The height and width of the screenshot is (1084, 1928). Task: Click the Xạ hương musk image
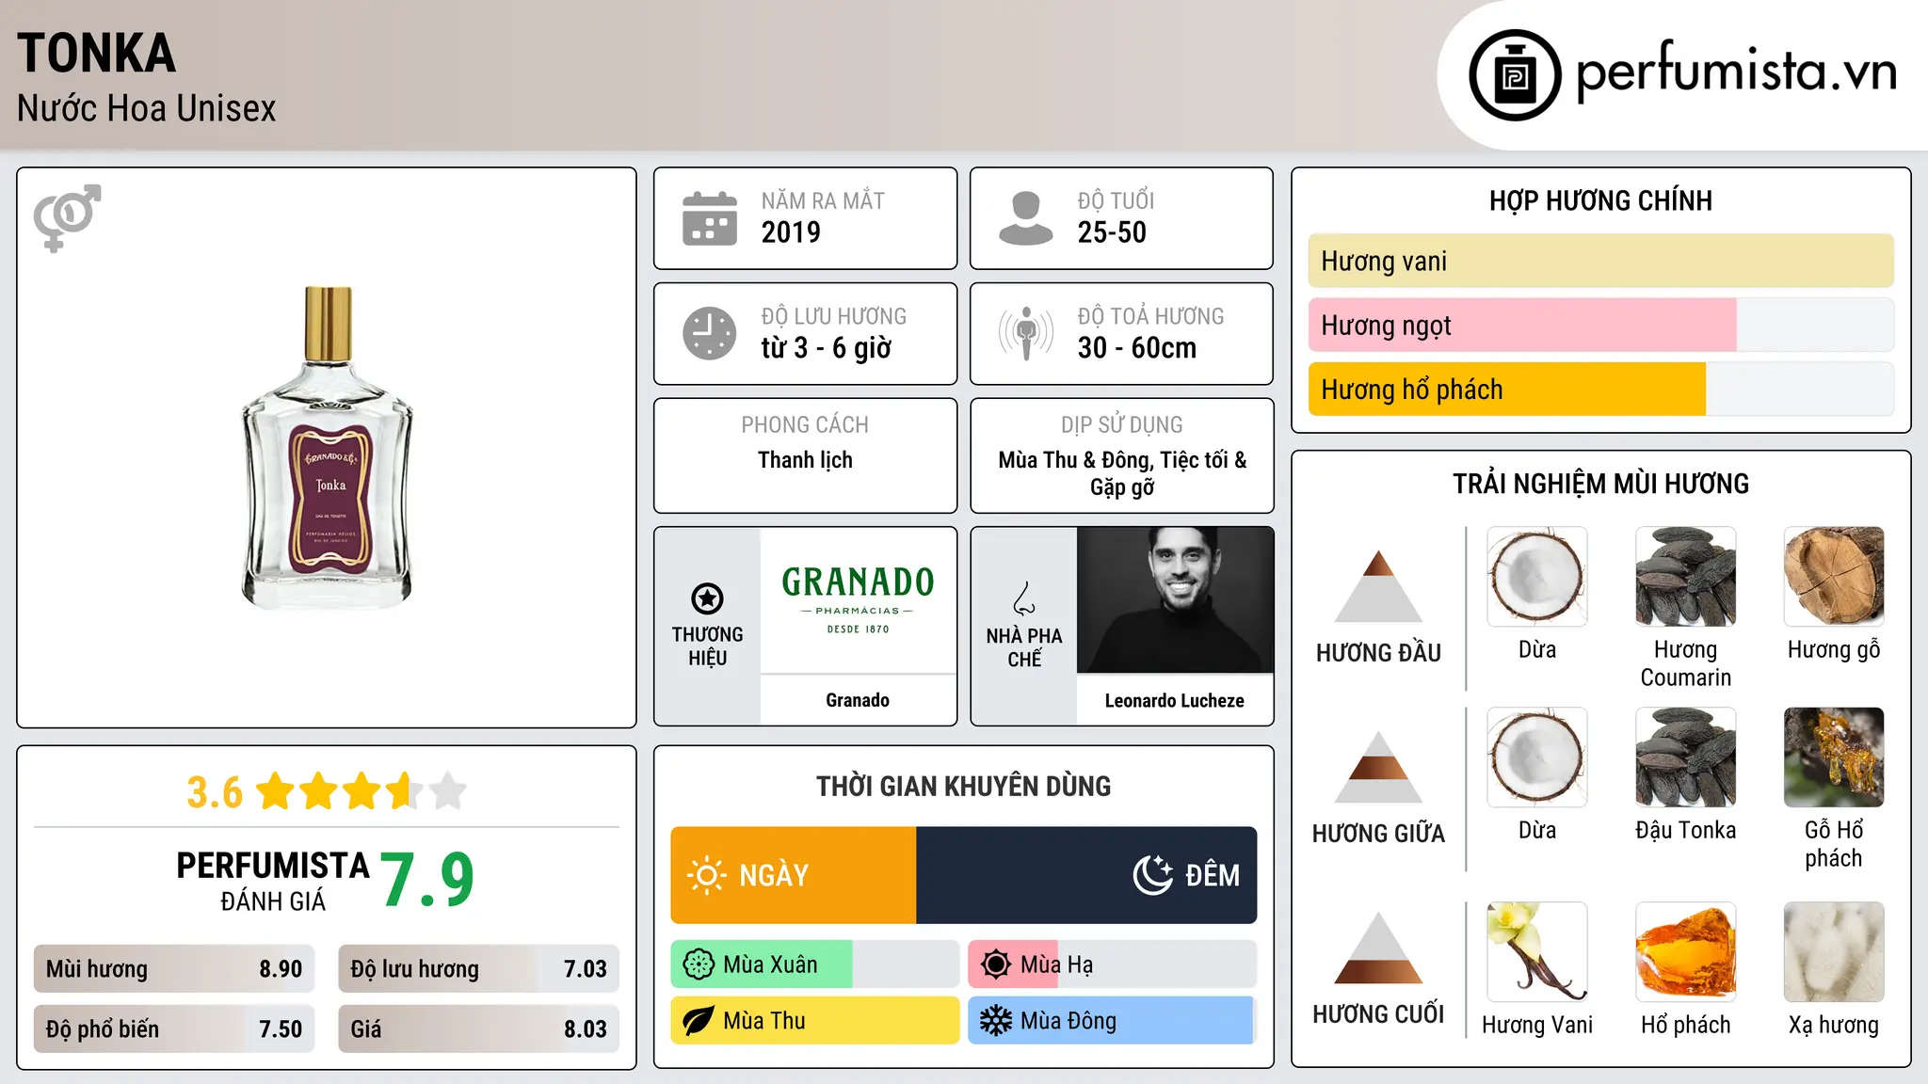coord(1834,952)
